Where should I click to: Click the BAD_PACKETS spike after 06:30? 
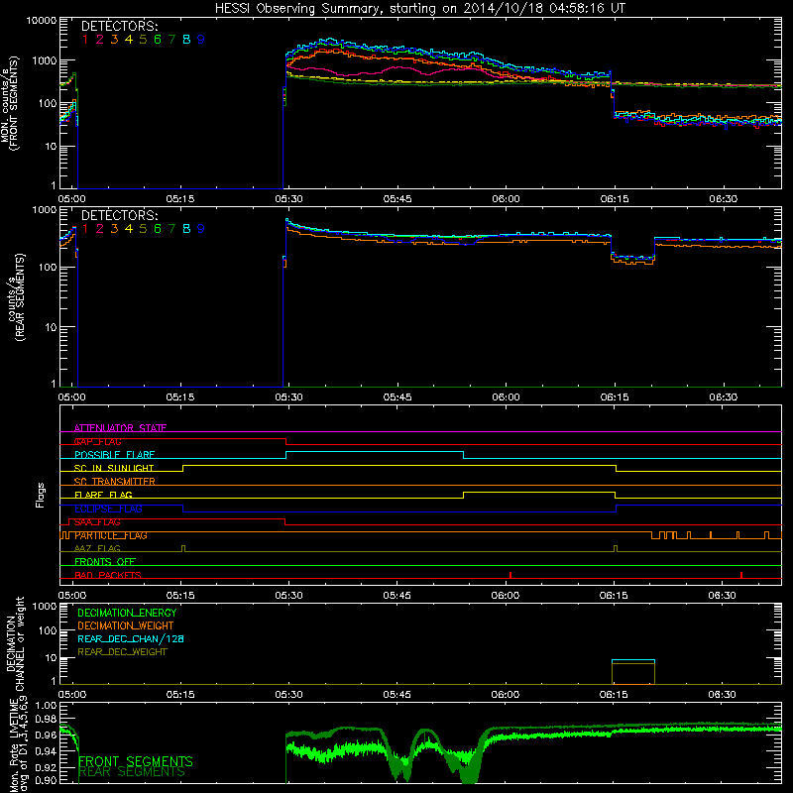click(x=741, y=575)
